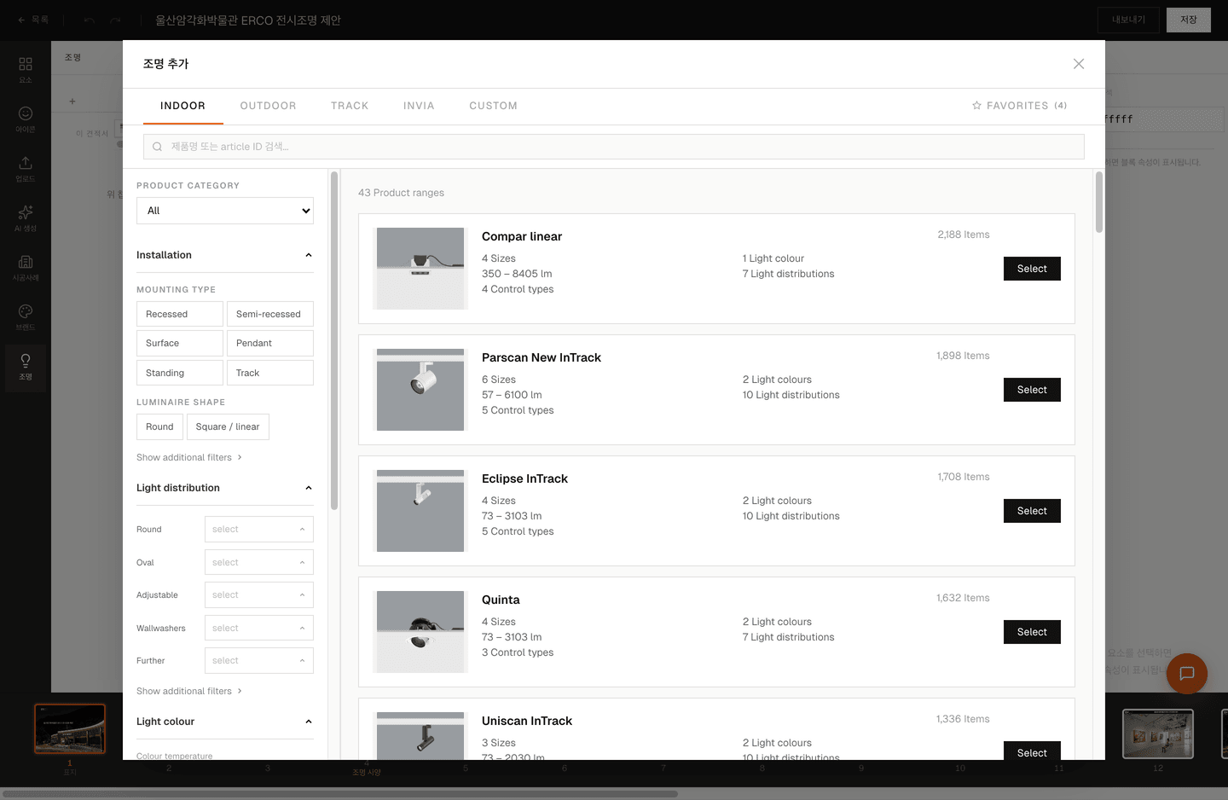
Task: Open the orange chat bubble button
Action: (1187, 674)
